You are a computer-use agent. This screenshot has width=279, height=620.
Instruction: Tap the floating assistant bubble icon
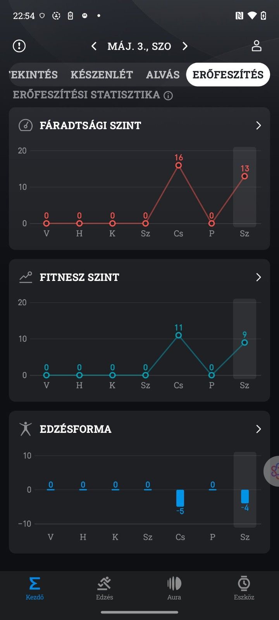tap(273, 471)
